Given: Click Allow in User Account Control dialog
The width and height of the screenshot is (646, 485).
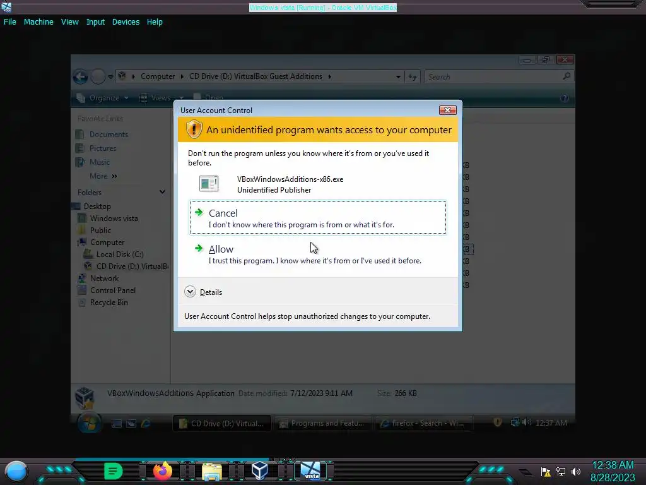Looking at the screenshot, I should click(x=318, y=254).
